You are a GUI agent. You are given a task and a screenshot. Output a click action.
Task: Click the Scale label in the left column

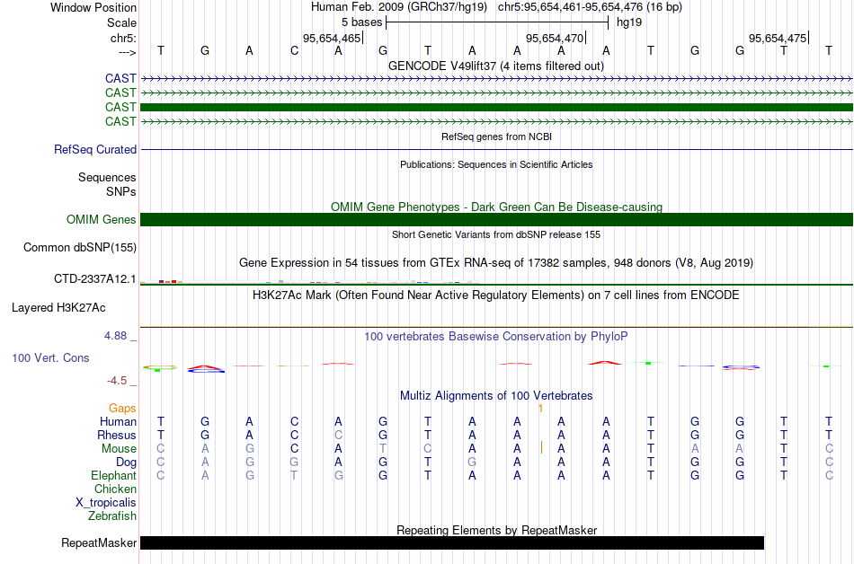point(121,22)
